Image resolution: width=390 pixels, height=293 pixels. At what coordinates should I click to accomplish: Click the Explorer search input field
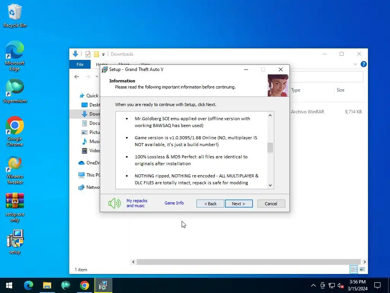(326, 77)
